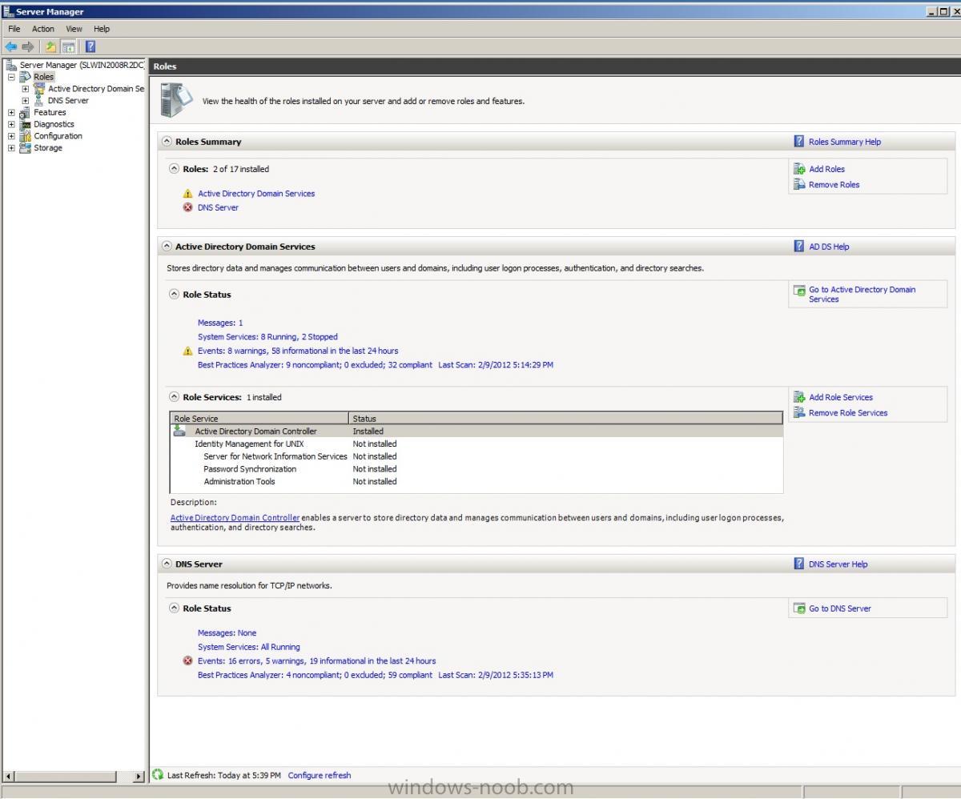Select the Identity Management for UNIX row

[x=476, y=444]
